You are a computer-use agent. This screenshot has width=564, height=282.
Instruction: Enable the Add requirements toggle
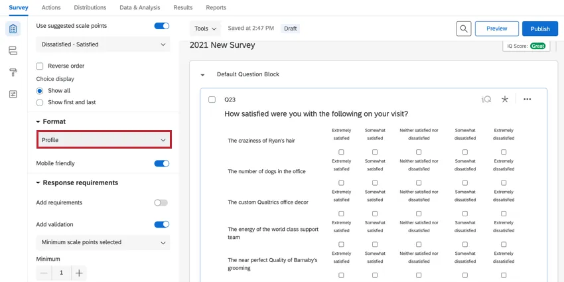pyautogui.click(x=161, y=202)
